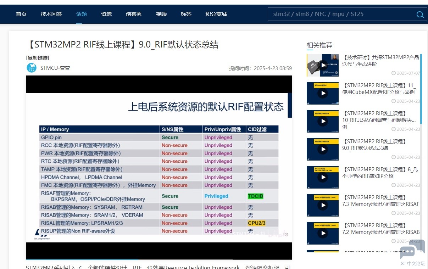Open the ST forum chat bubble icon
The width and height of the screenshot is (428, 269).
[412, 250]
